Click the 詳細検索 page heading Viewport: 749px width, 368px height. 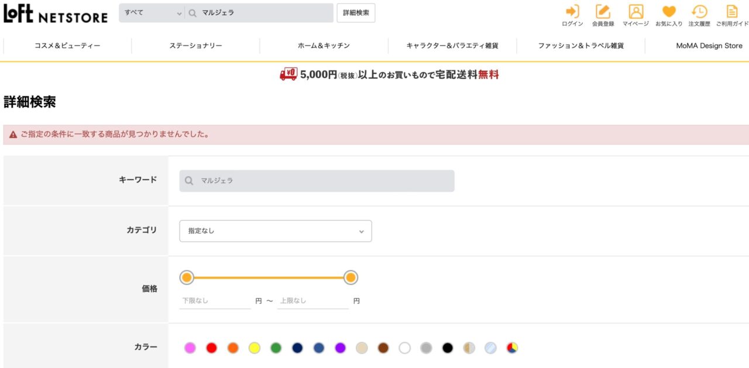[x=30, y=102]
